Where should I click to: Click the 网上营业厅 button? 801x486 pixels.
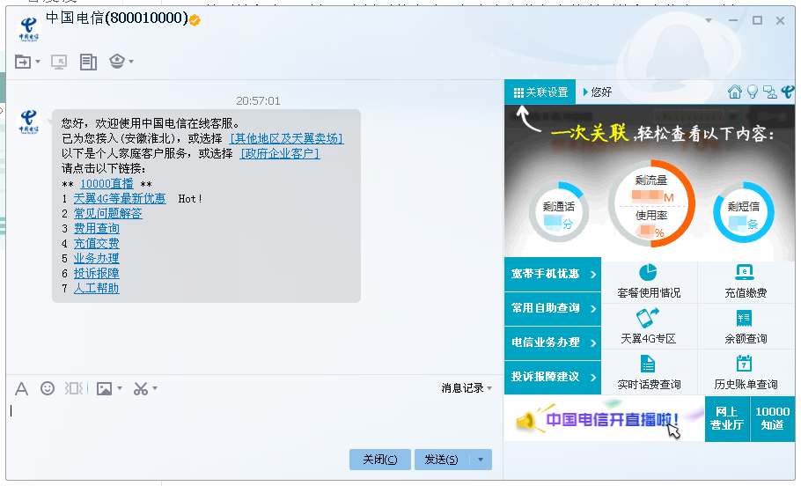(x=727, y=418)
